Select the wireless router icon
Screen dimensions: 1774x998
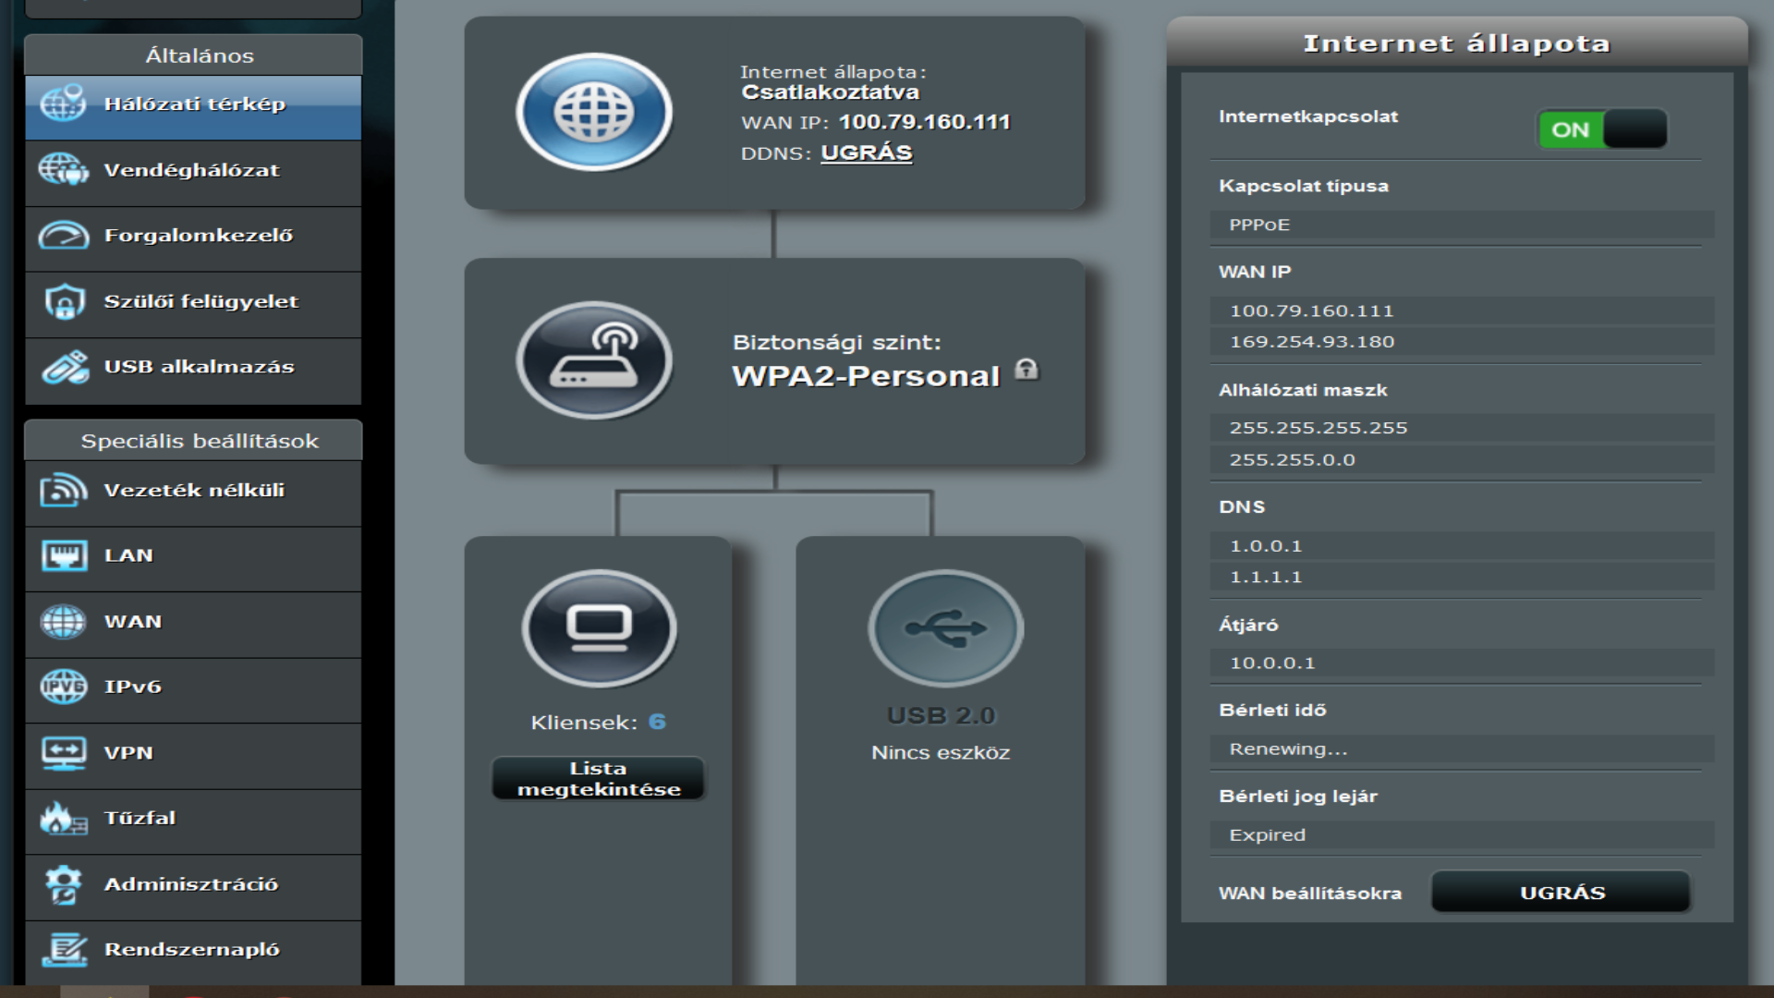coord(594,360)
